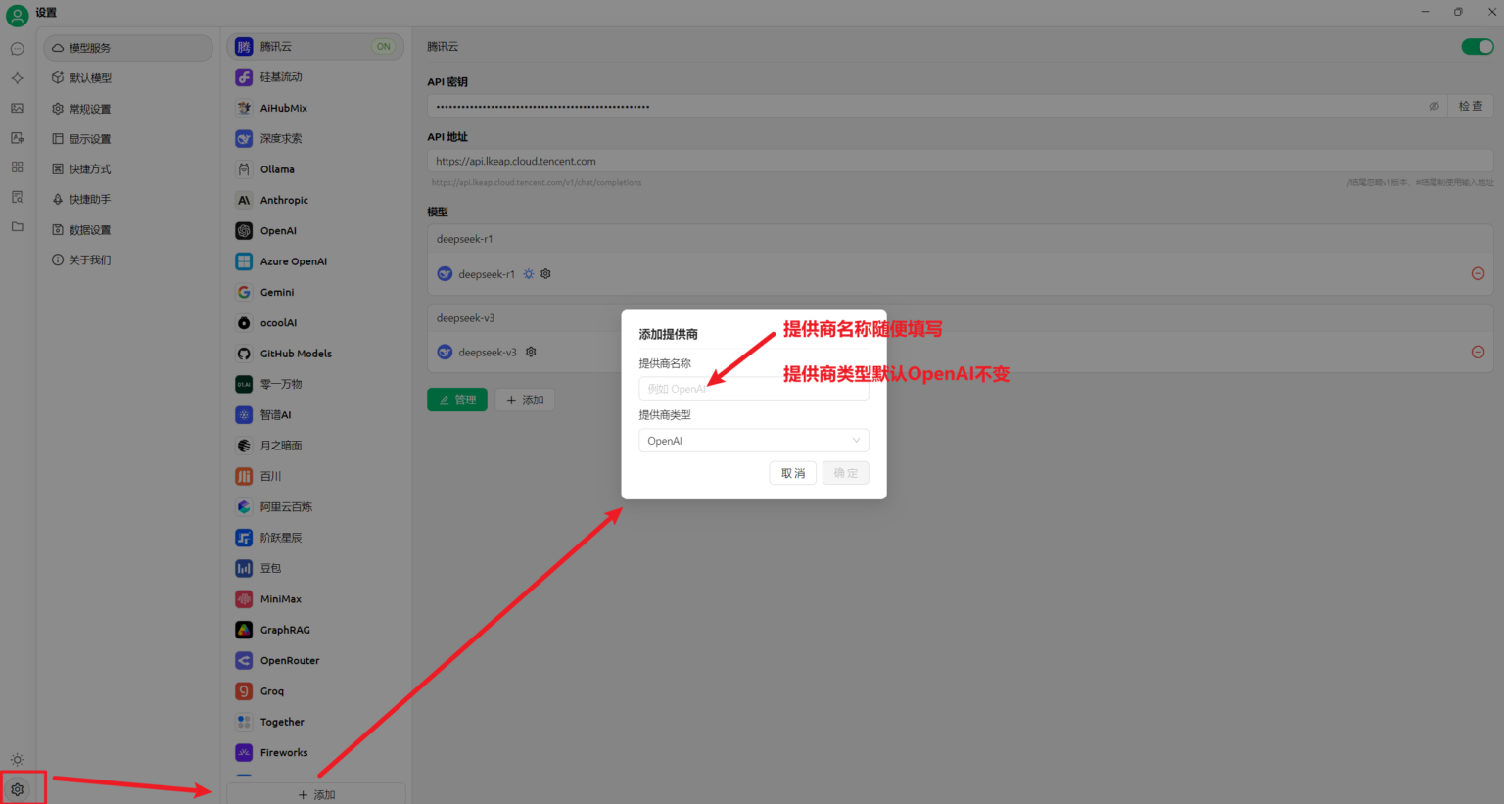Select the 深度求索 provider
This screenshot has width=1504, height=804.
[315, 139]
